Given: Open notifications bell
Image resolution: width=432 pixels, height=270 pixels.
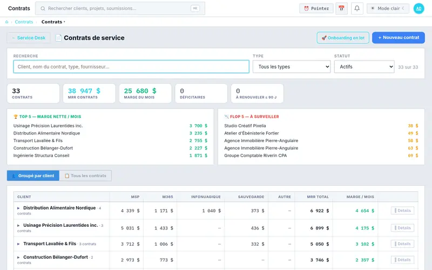Looking at the screenshot, I should tap(357, 9).
